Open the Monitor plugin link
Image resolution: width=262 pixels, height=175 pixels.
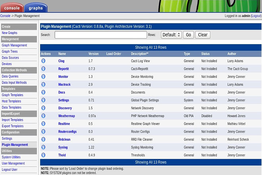click(x=63, y=77)
